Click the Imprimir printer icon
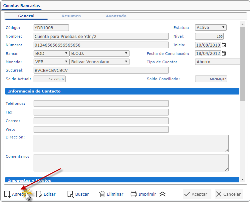This screenshot has height=202, width=251. (x=134, y=194)
